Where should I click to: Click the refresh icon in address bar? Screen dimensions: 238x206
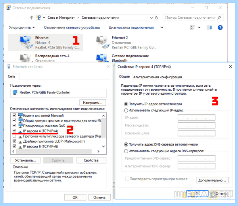[157, 17]
